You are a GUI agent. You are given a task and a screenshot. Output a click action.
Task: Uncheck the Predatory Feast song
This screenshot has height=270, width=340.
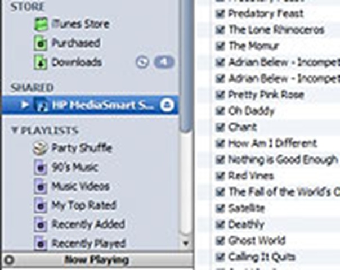click(220, 14)
